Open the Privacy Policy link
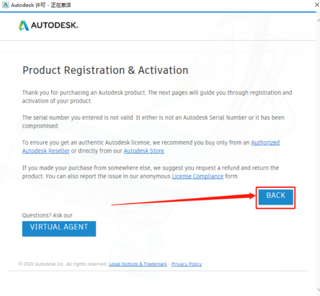Screen dimensions: 320x296 tap(186, 264)
